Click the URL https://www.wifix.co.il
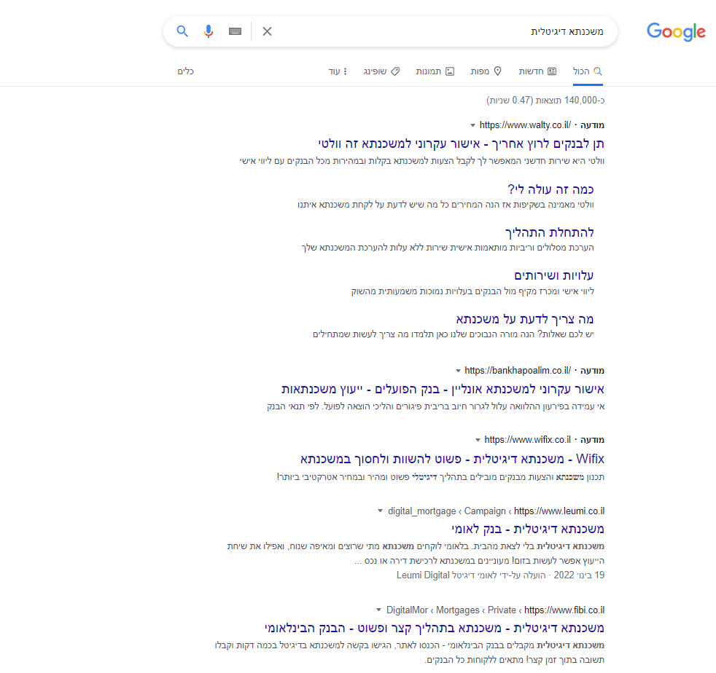The height and width of the screenshot is (673, 716). [x=527, y=440]
